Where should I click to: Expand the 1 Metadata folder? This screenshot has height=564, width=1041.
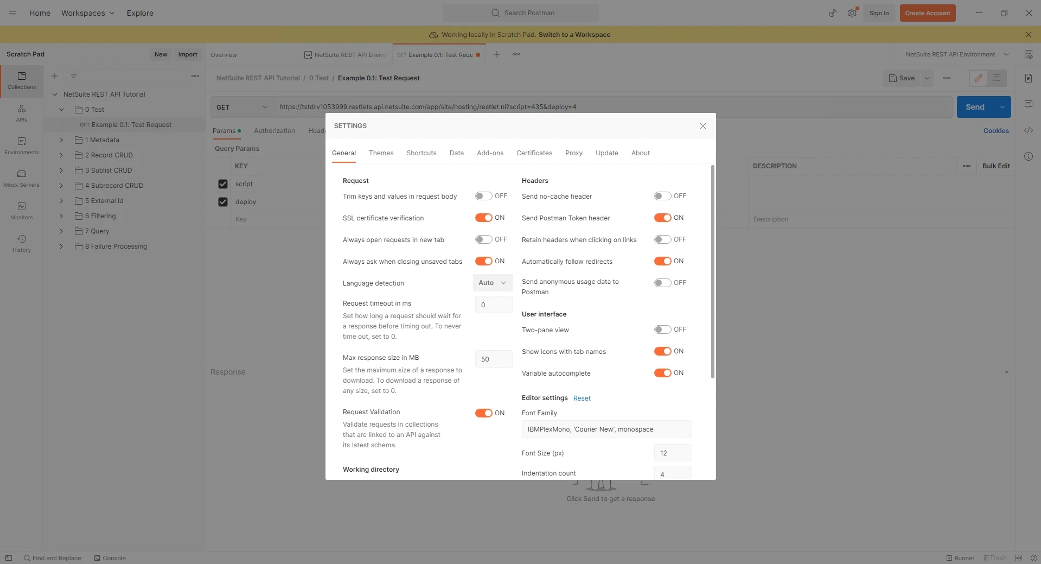click(61, 140)
